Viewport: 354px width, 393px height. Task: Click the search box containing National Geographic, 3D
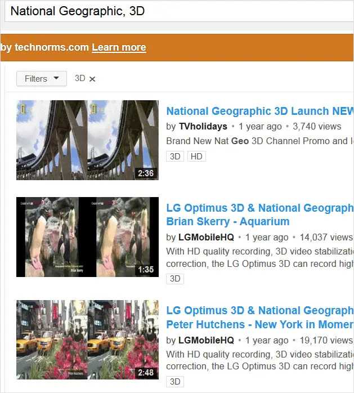coord(179,11)
